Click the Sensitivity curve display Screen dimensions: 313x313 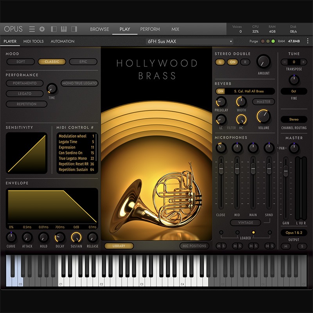pyautogui.click(x=27, y=153)
